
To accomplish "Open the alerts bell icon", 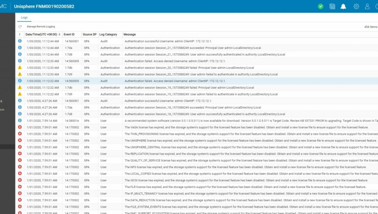I will coord(343,6).
